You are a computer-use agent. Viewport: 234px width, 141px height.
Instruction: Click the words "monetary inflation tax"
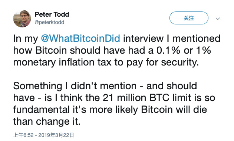[x=62, y=62]
